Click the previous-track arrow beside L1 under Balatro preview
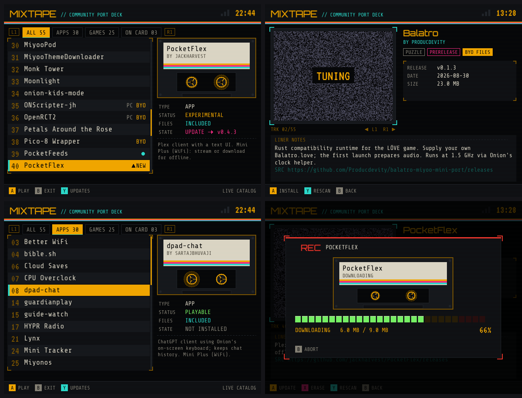The image size is (522, 398). point(366,129)
